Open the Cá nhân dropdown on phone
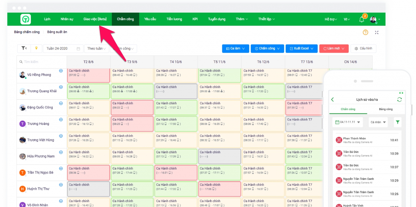 378,122
